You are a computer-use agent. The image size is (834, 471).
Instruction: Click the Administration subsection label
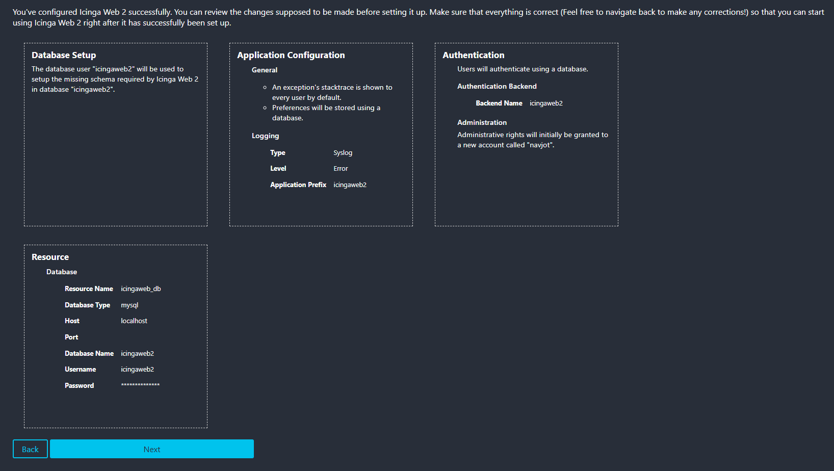click(482, 122)
